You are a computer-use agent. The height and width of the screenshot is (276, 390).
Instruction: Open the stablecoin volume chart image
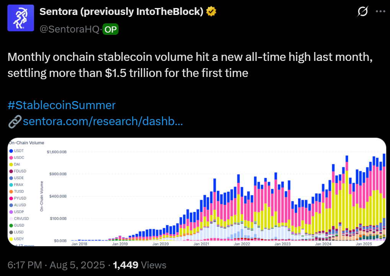197,192
